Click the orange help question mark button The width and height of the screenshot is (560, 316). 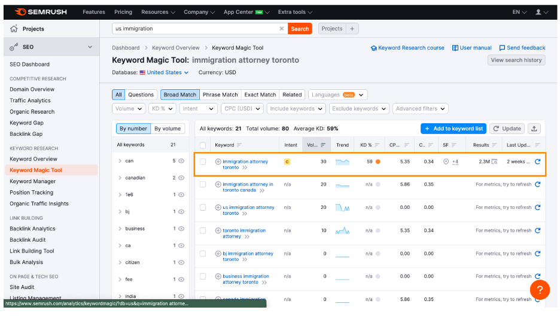pos(539,290)
